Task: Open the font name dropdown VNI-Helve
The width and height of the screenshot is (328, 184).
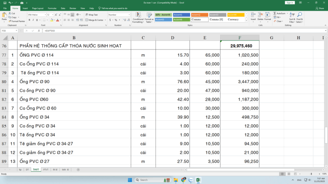Action: pyautogui.click(x=45, y=15)
